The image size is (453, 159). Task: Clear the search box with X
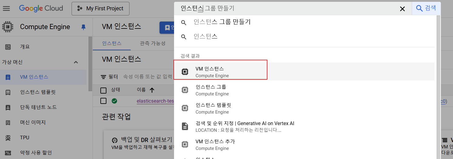coord(402,9)
